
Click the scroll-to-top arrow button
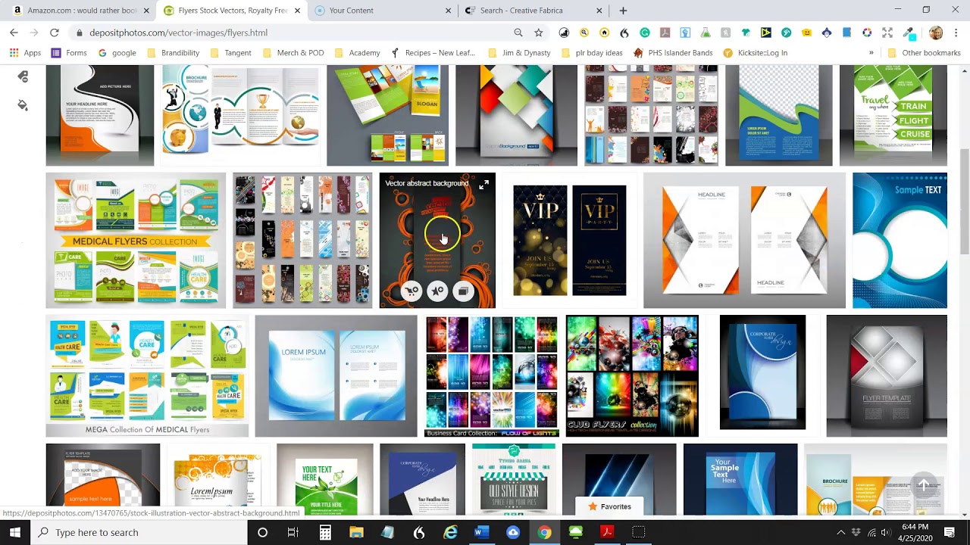(x=923, y=484)
